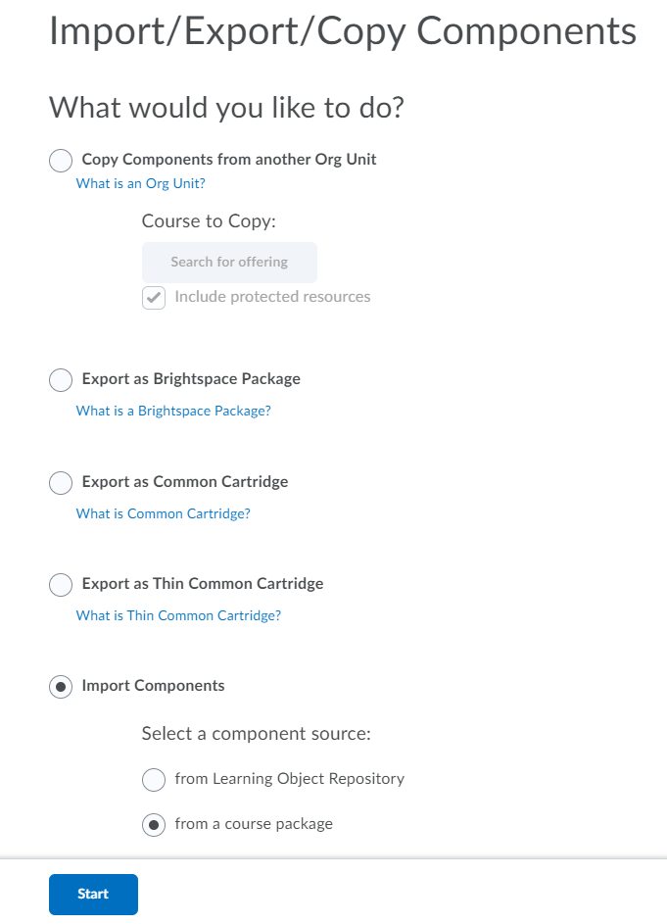Click the 'Export as Brightspace Package' label text
The width and height of the screenshot is (667, 924).
191,379
